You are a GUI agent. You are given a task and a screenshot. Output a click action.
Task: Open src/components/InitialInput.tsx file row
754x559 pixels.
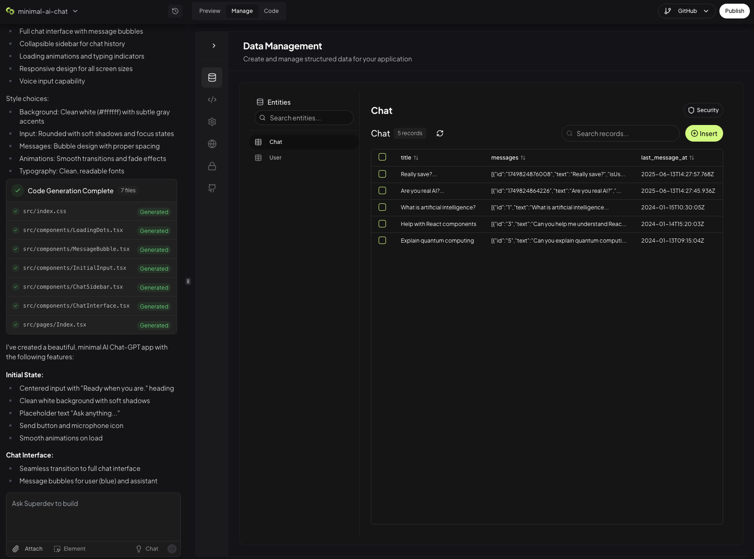pyautogui.click(x=91, y=268)
